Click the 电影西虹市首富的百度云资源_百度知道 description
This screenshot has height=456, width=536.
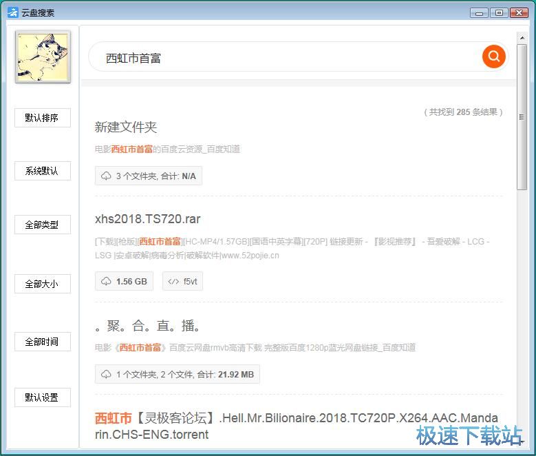[167, 149]
